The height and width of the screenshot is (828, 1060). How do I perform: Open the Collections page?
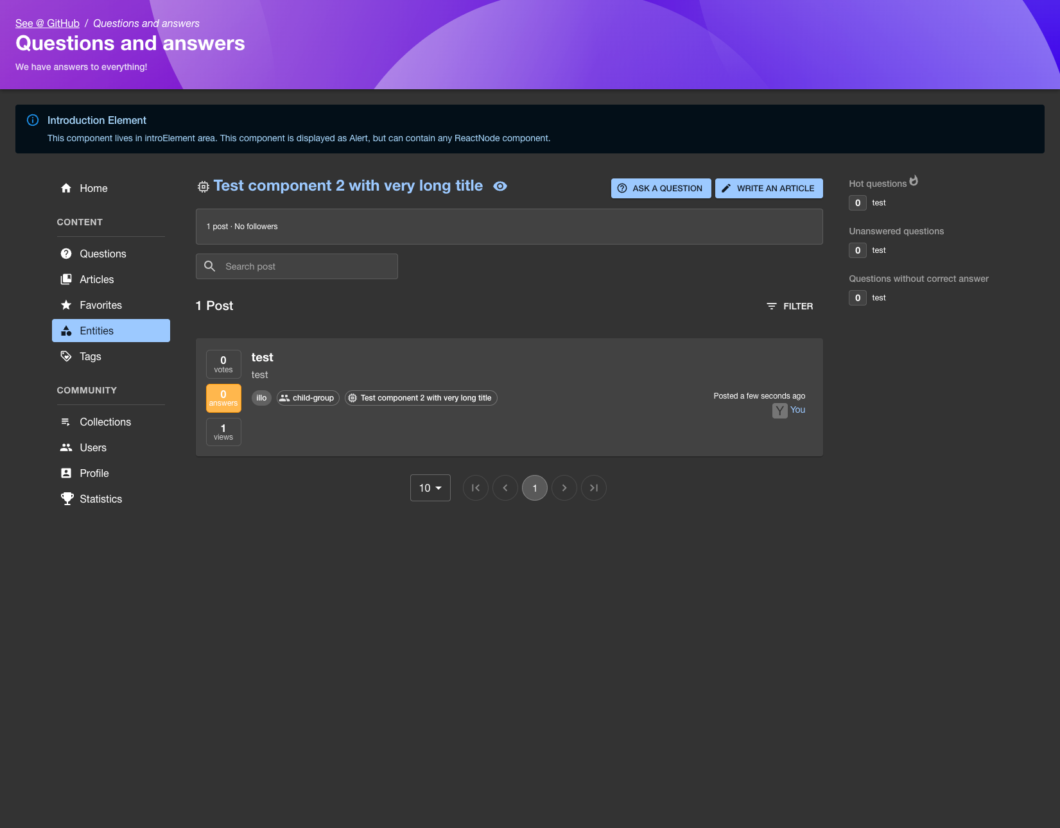click(110, 422)
